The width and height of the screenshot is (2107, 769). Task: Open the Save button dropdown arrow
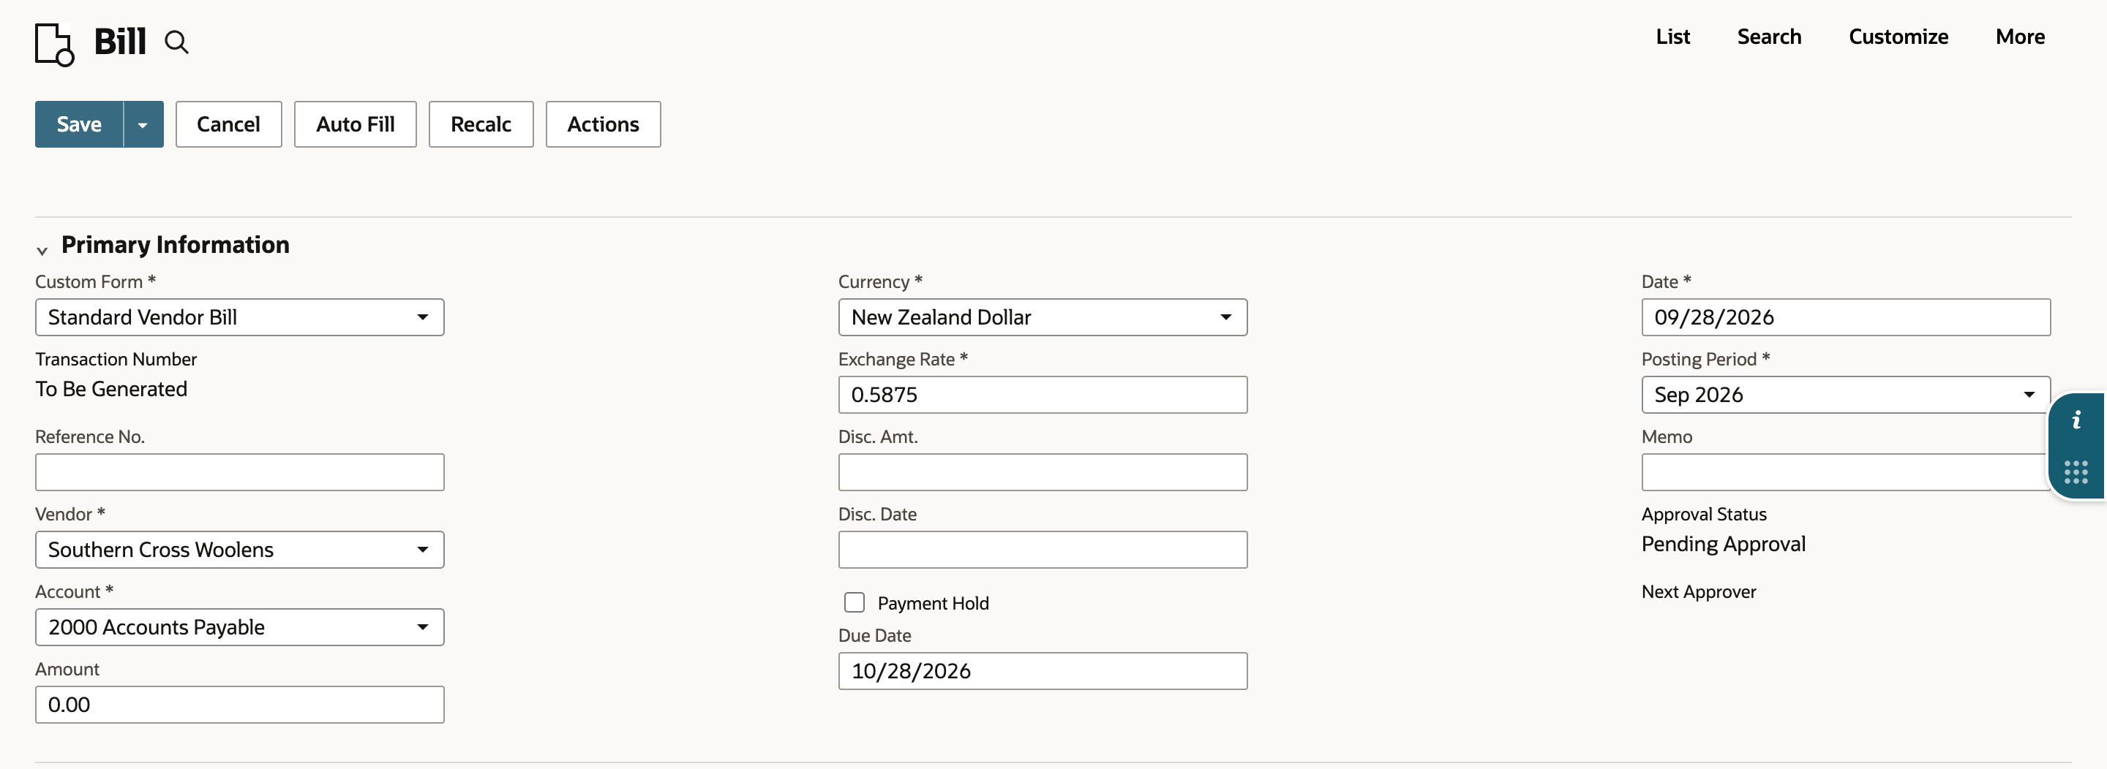[x=143, y=124]
